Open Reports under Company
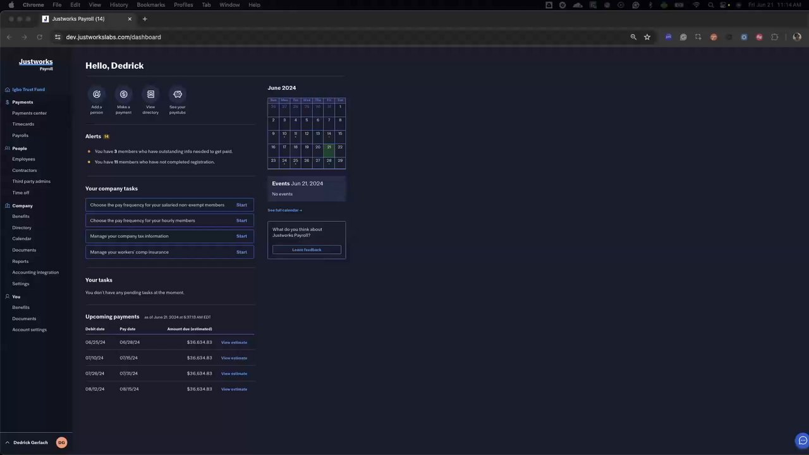 [x=20, y=262]
